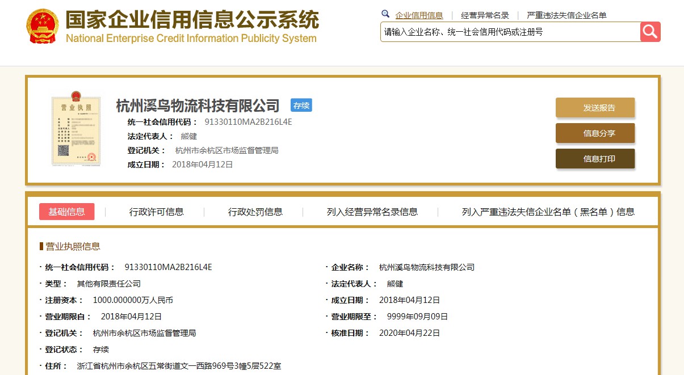Click the national emblem logo

click(x=43, y=27)
